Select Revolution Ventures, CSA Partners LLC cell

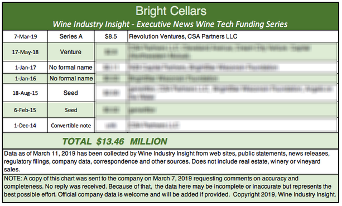pos(233,36)
